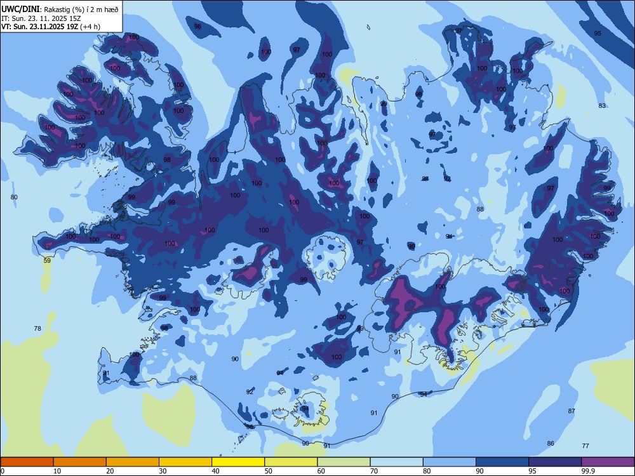Click the 80–90 light blue legend swatch
The height and width of the screenshot is (476, 635).
click(450, 462)
